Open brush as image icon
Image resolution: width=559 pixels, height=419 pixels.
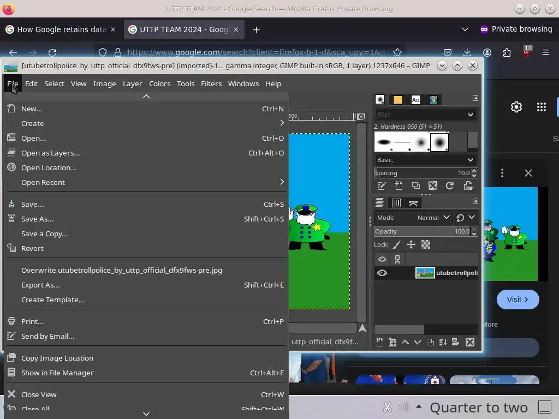pyautogui.click(x=468, y=185)
